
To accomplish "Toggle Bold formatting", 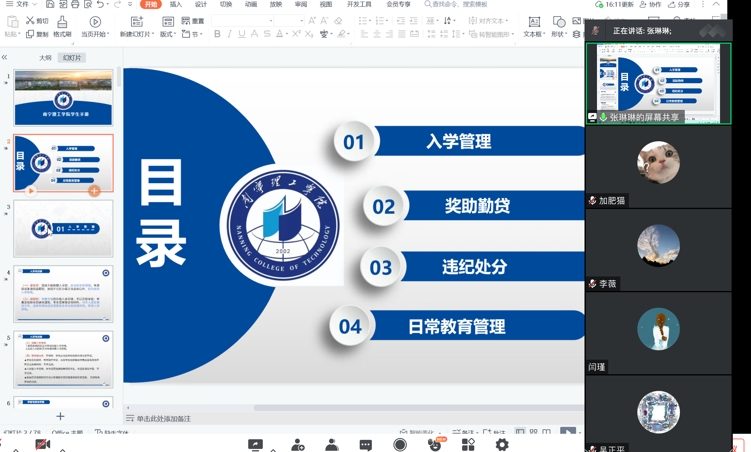I will click(217, 34).
